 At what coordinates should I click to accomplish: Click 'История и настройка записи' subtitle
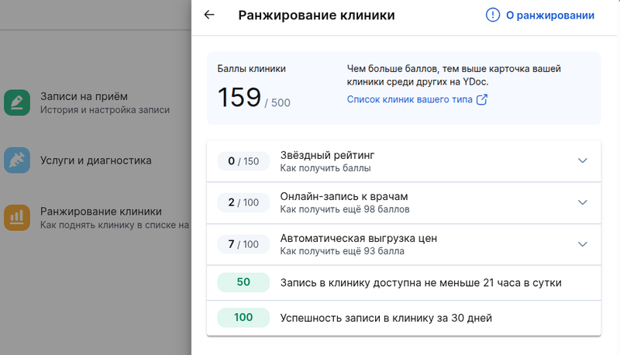point(105,110)
